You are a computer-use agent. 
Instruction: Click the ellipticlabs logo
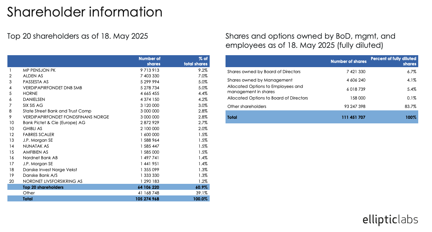[x=390, y=220]
